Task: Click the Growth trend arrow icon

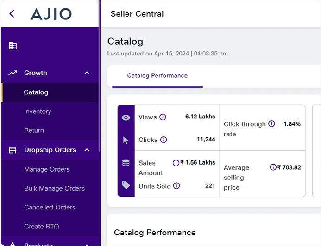Action: click(13, 73)
